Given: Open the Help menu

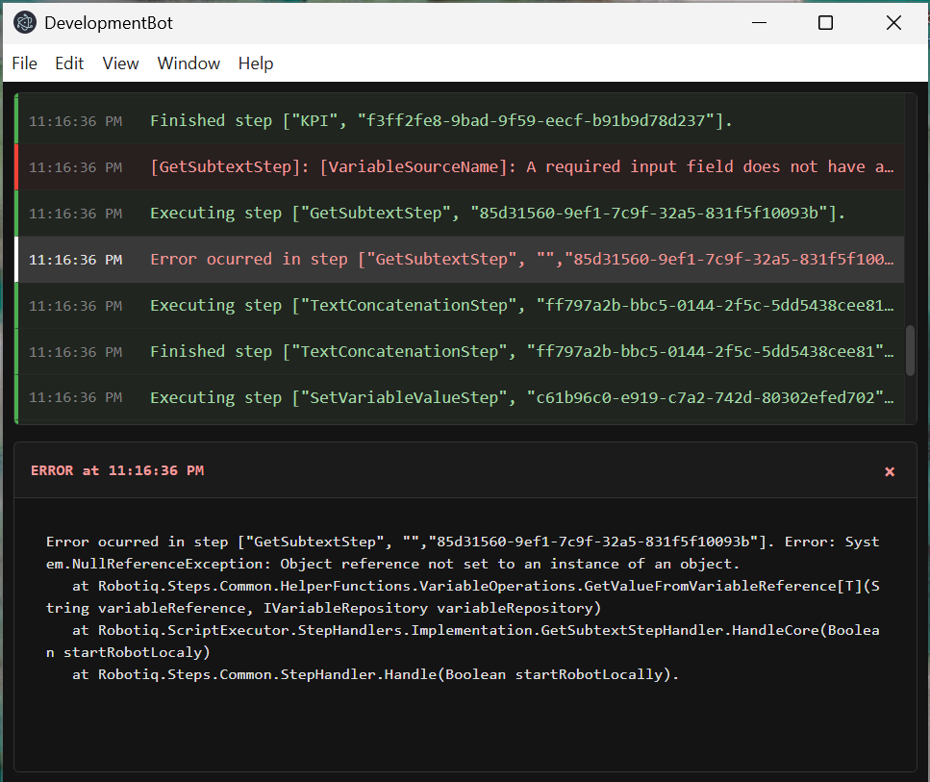Looking at the screenshot, I should click(x=256, y=63).
